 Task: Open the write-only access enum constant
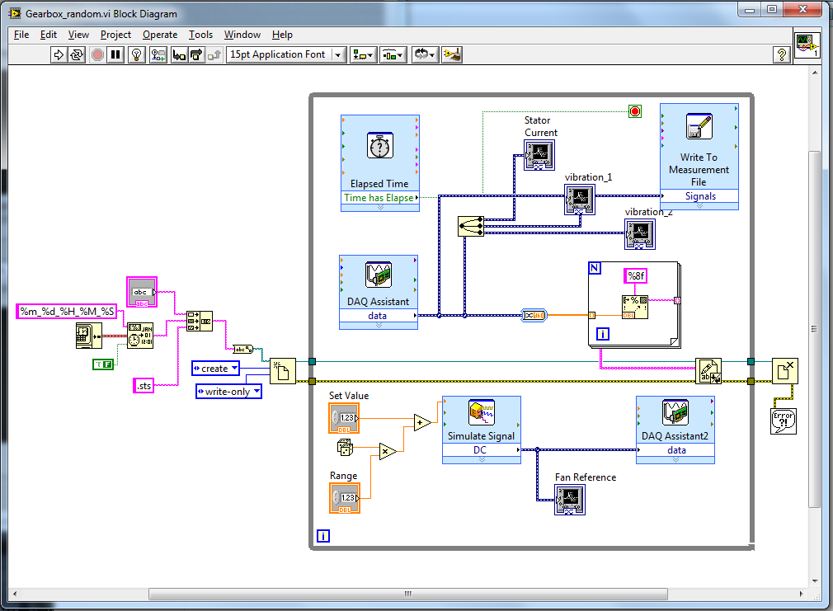pos(228,392)
